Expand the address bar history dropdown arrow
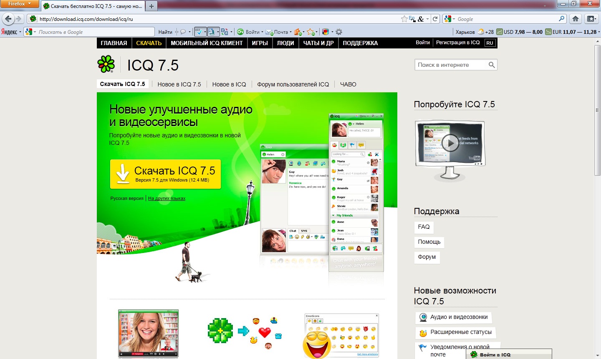 pyautogui.click(x=427, y=19)
